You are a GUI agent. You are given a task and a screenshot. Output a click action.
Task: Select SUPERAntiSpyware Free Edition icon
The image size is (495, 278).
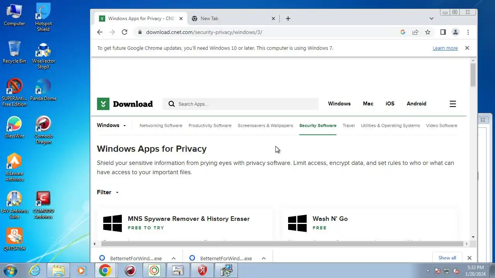14,92
